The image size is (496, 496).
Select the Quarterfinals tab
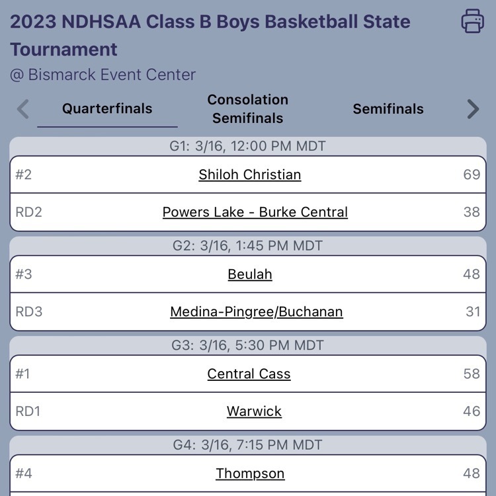click(x=107, y=109)
